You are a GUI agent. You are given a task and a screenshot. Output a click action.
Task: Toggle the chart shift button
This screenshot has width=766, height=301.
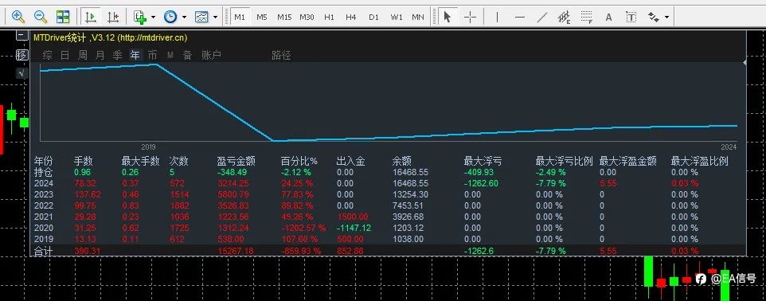[113, 17]
